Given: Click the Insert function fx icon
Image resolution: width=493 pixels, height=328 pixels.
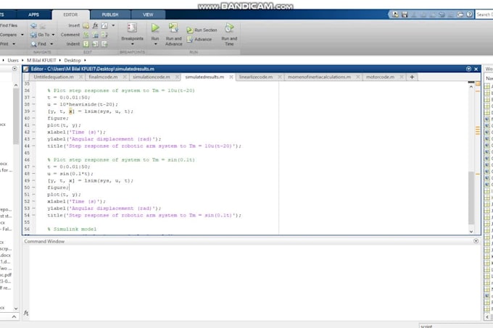Looking at the screenshot, I should coord(95,25).
